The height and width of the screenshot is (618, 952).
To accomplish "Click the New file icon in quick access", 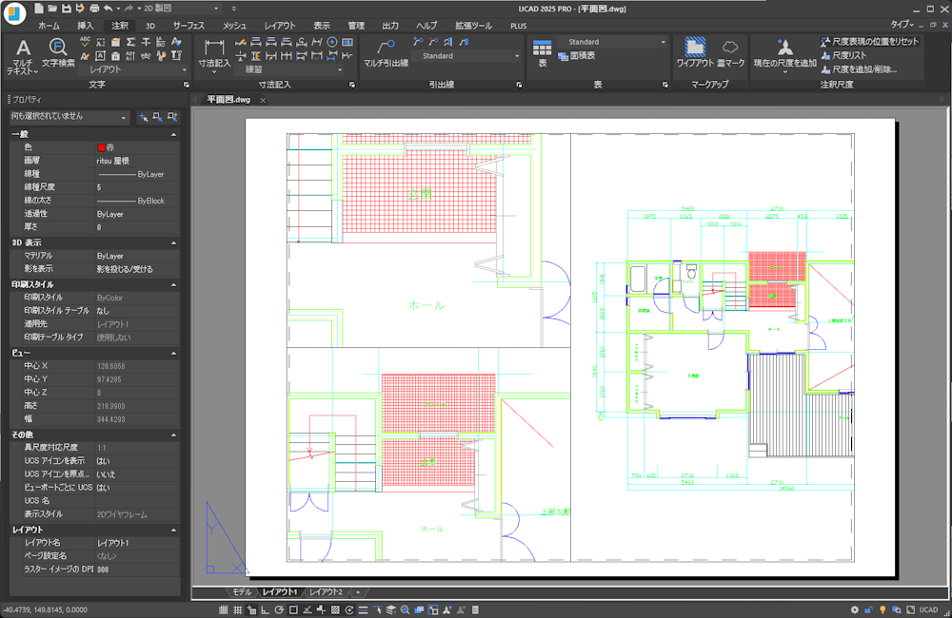I will tap(39, 9).
